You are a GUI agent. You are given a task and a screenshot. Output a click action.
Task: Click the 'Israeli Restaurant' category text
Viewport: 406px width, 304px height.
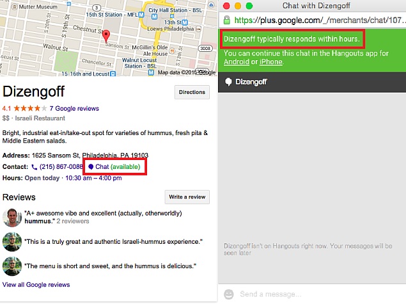[x=40, y=118]
